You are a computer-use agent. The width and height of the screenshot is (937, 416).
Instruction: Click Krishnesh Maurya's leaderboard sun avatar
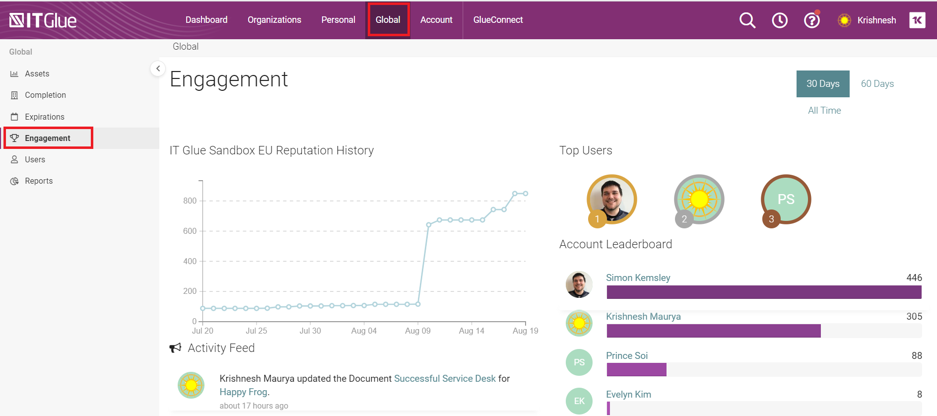(579, 323)
